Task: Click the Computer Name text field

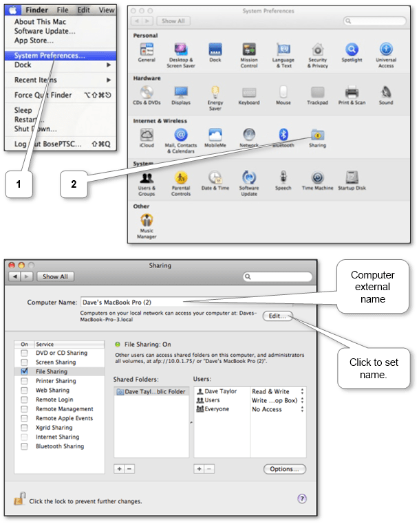Action: pos(186,303)
